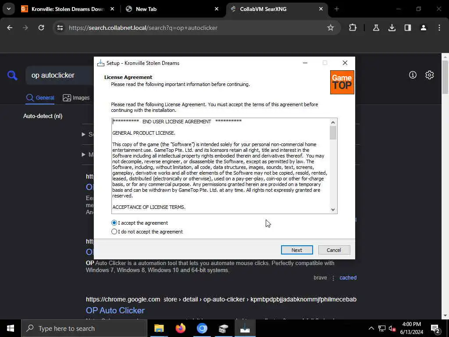
Task: Open the box app taskbar icon
Action: (x=224, y=328)
